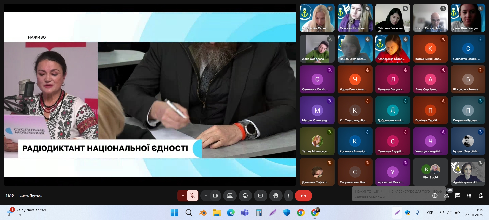Select Алла Федосова's video tile
The height and width of the screenshot is (220, 489).
point(317,49)
